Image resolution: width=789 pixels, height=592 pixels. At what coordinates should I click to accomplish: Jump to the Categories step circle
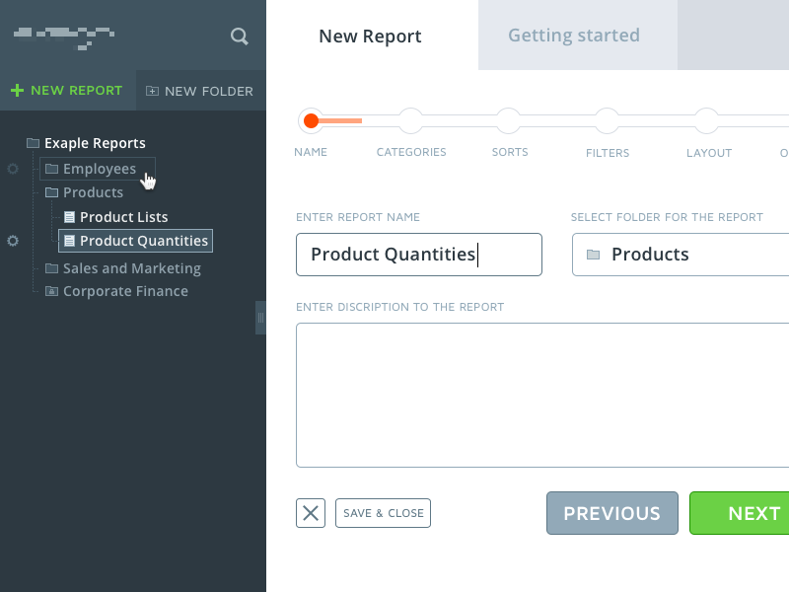pyautogui.click(x=410, y=121)
